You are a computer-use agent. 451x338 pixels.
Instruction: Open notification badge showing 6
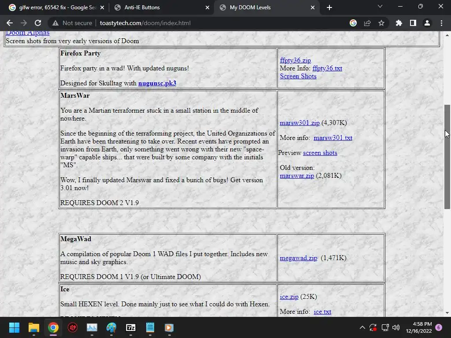(x=439, y=327)
